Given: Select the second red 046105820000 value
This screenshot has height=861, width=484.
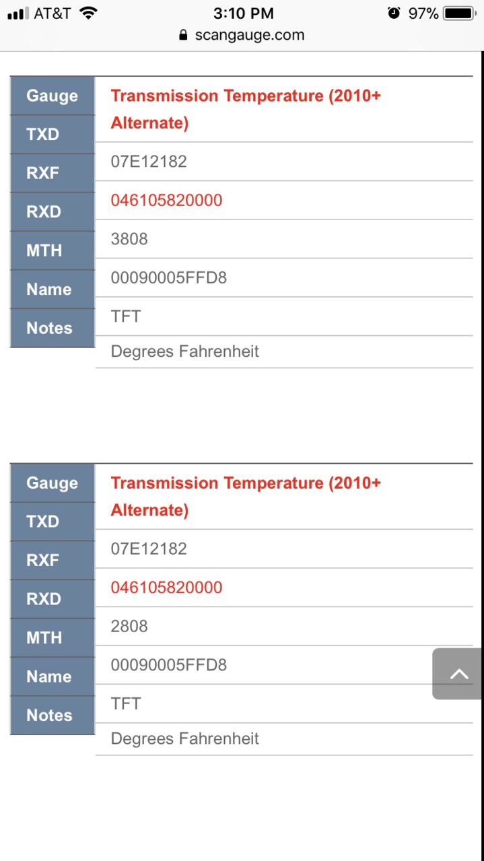Looking at the screenshot, I should click(166, 587).
